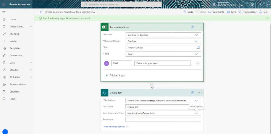Expand the AI Builder section chevron
Screen dimensions: 271x134
[31, 77]
